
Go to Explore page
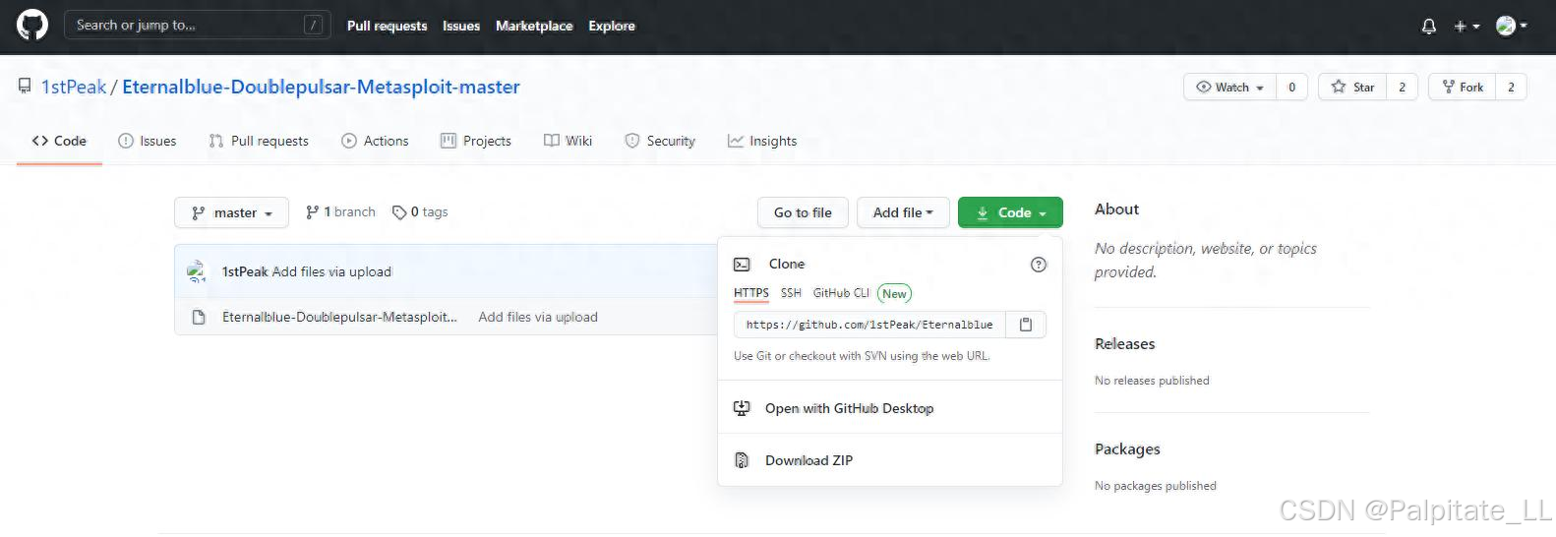coord(612,26)
